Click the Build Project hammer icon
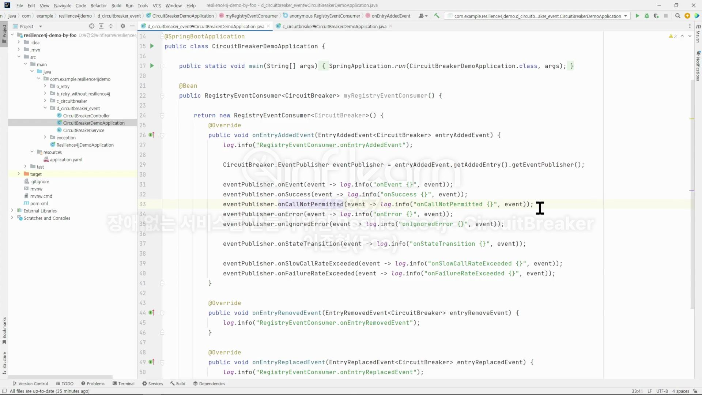 [437, 16]
